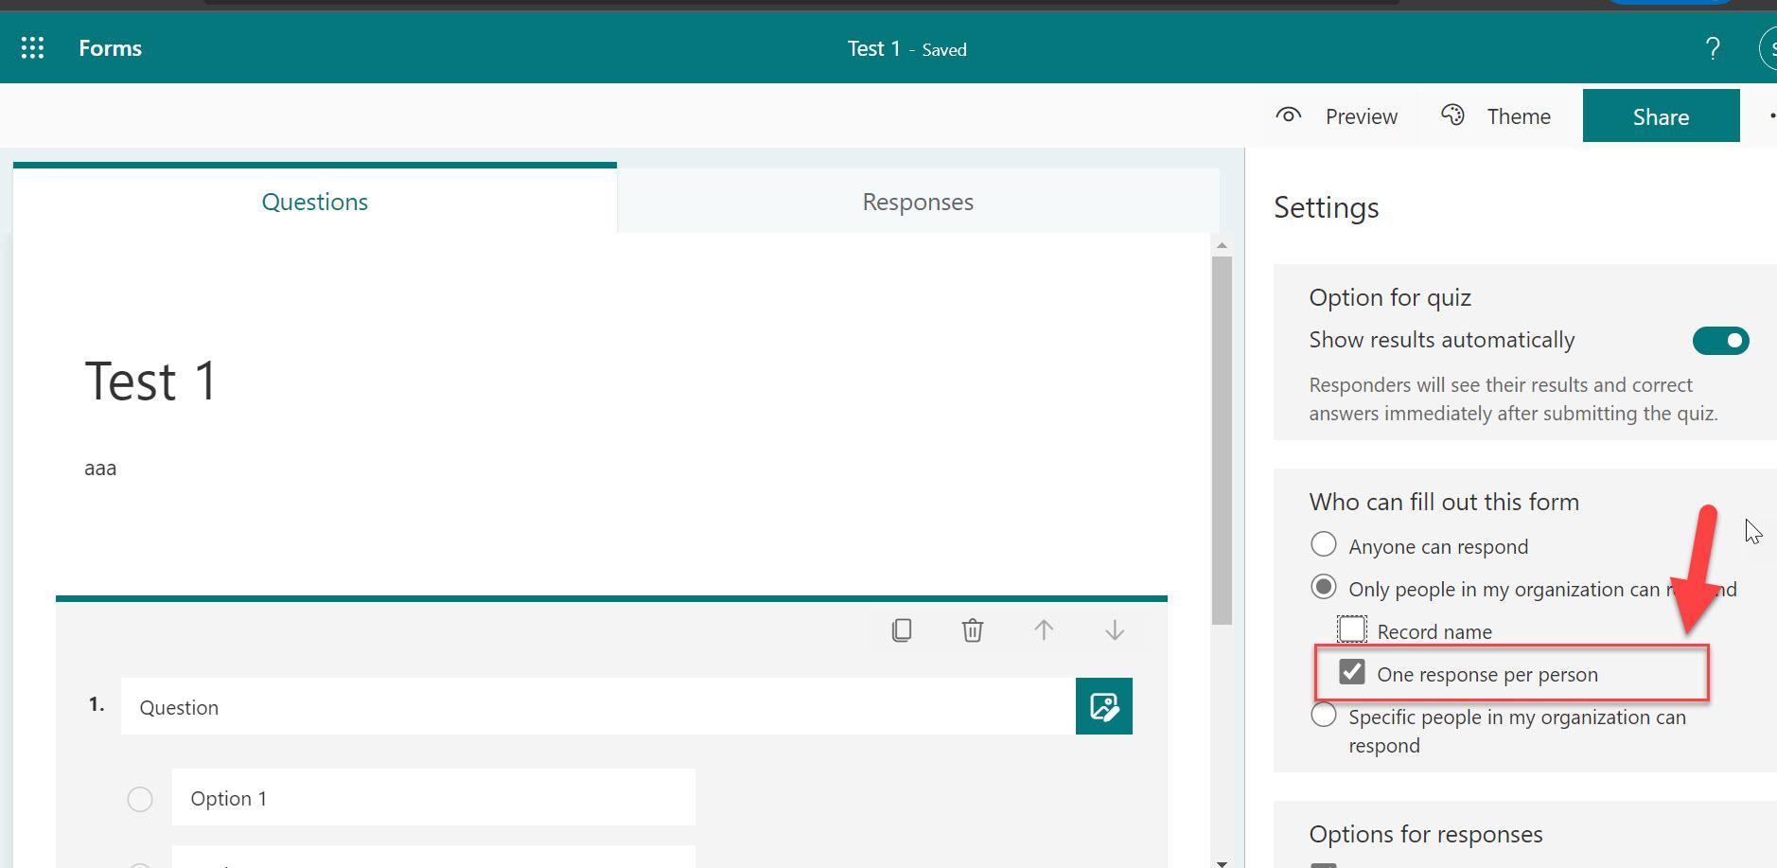Move question down with the arrow icon

click(1115, 630)
